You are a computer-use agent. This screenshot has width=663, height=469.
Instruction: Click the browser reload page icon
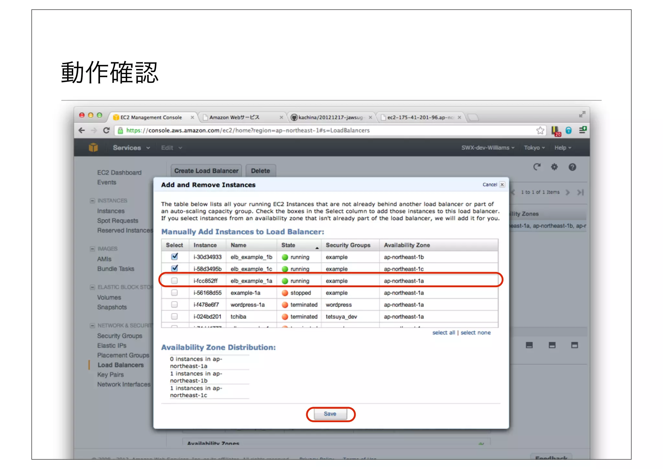tap(106, 130)
